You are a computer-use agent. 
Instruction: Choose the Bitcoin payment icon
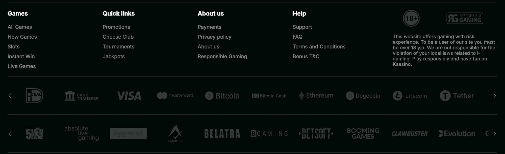click(x=222, y=96)
